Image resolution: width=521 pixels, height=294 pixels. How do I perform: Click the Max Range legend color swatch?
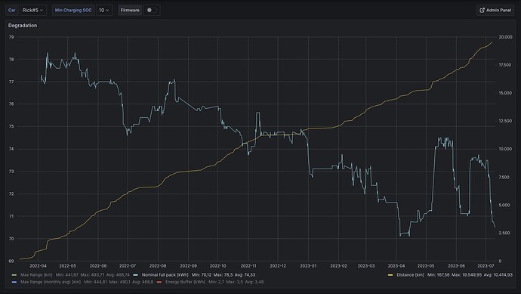pyautogui.click(x=14, y=275)
